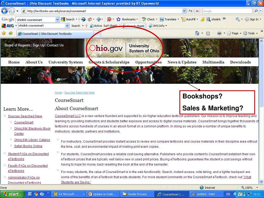Image resolution: width=264 pixels, height=198 pixels.
Task: Click the AVG logo on toolbar
Action: point(7,26)
